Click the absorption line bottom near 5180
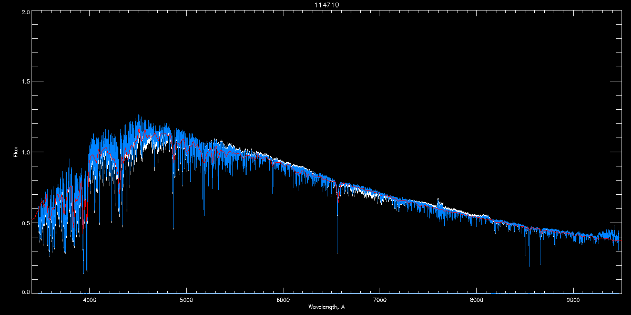The width and height of the screenshot is (631, 315). (204, 215)
